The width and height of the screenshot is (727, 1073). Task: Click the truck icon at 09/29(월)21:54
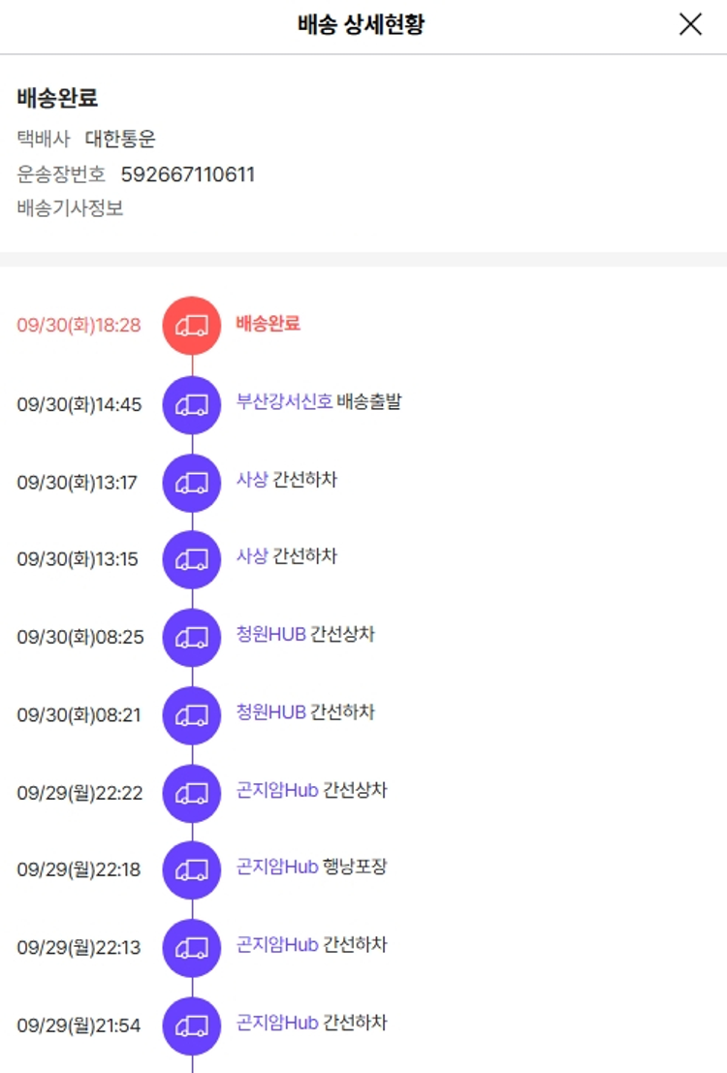click(x=192, y=1025)
